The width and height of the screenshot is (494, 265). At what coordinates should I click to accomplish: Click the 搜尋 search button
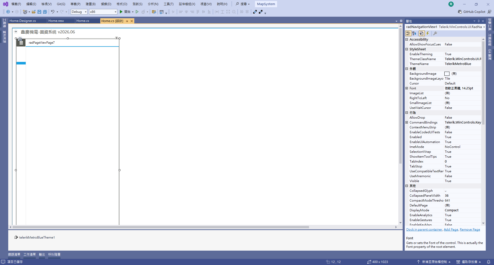(x=243, y=4)
